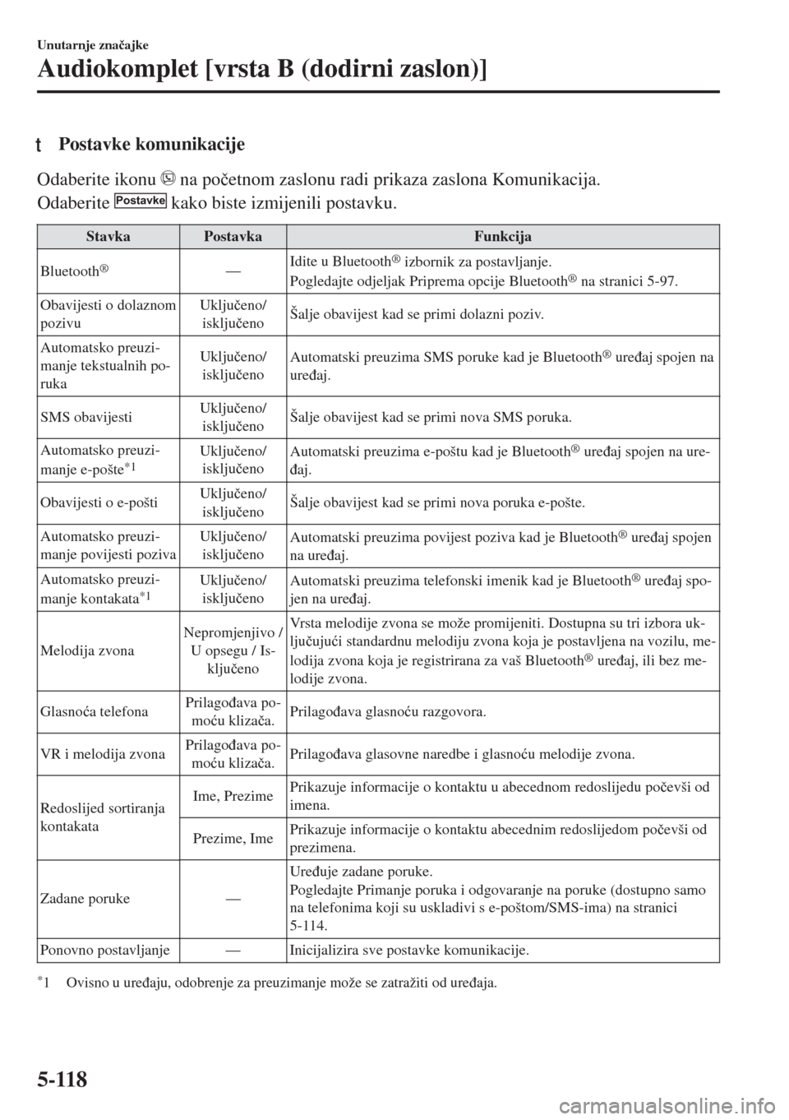Click the 'SMS obavijesti' cell
The image size is (789, 1120).
pos(108,417)
